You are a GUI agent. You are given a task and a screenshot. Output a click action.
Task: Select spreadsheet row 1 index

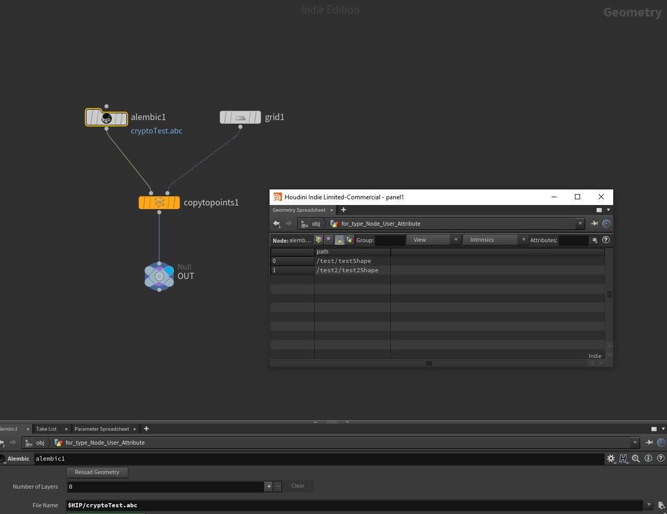(292, 270)
